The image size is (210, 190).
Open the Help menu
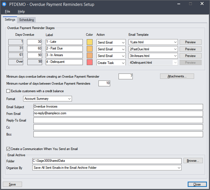coord(21,11)
